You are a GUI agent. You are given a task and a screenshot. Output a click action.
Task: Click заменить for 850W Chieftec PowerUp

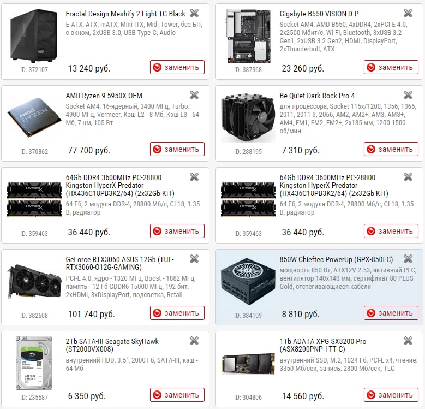(391, 313)
